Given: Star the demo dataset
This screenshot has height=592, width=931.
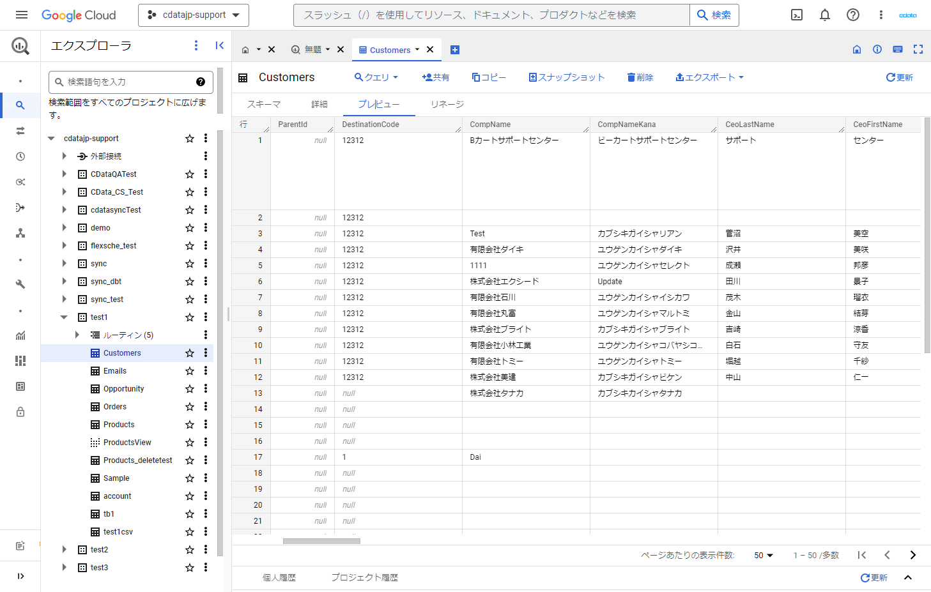Looking at the screenshot, I should [190, 228].
